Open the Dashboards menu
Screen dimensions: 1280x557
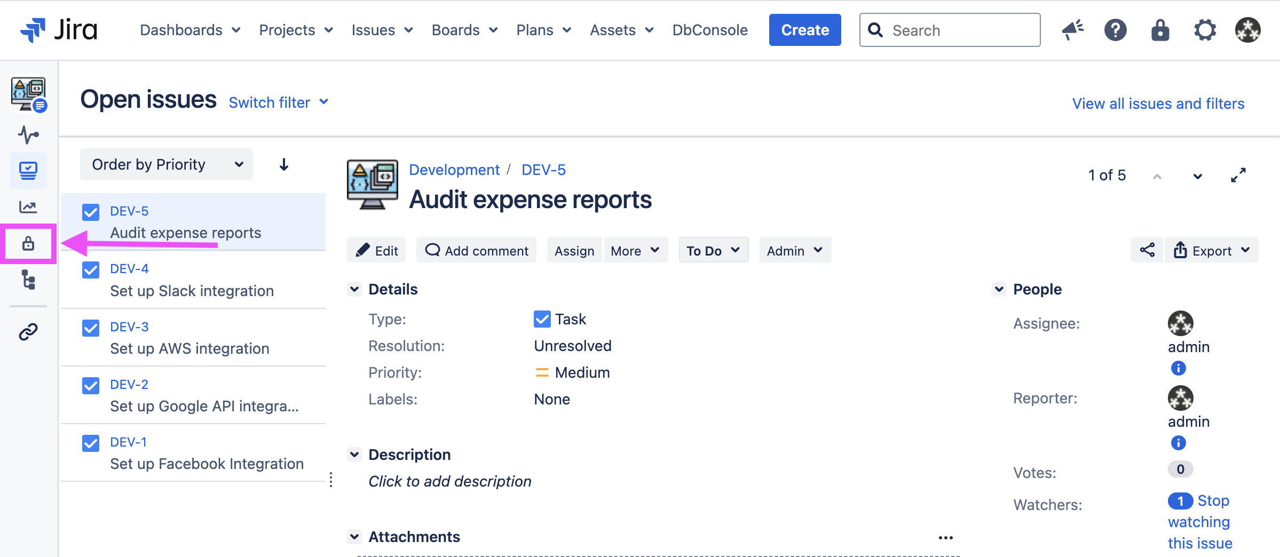[189, 30]
